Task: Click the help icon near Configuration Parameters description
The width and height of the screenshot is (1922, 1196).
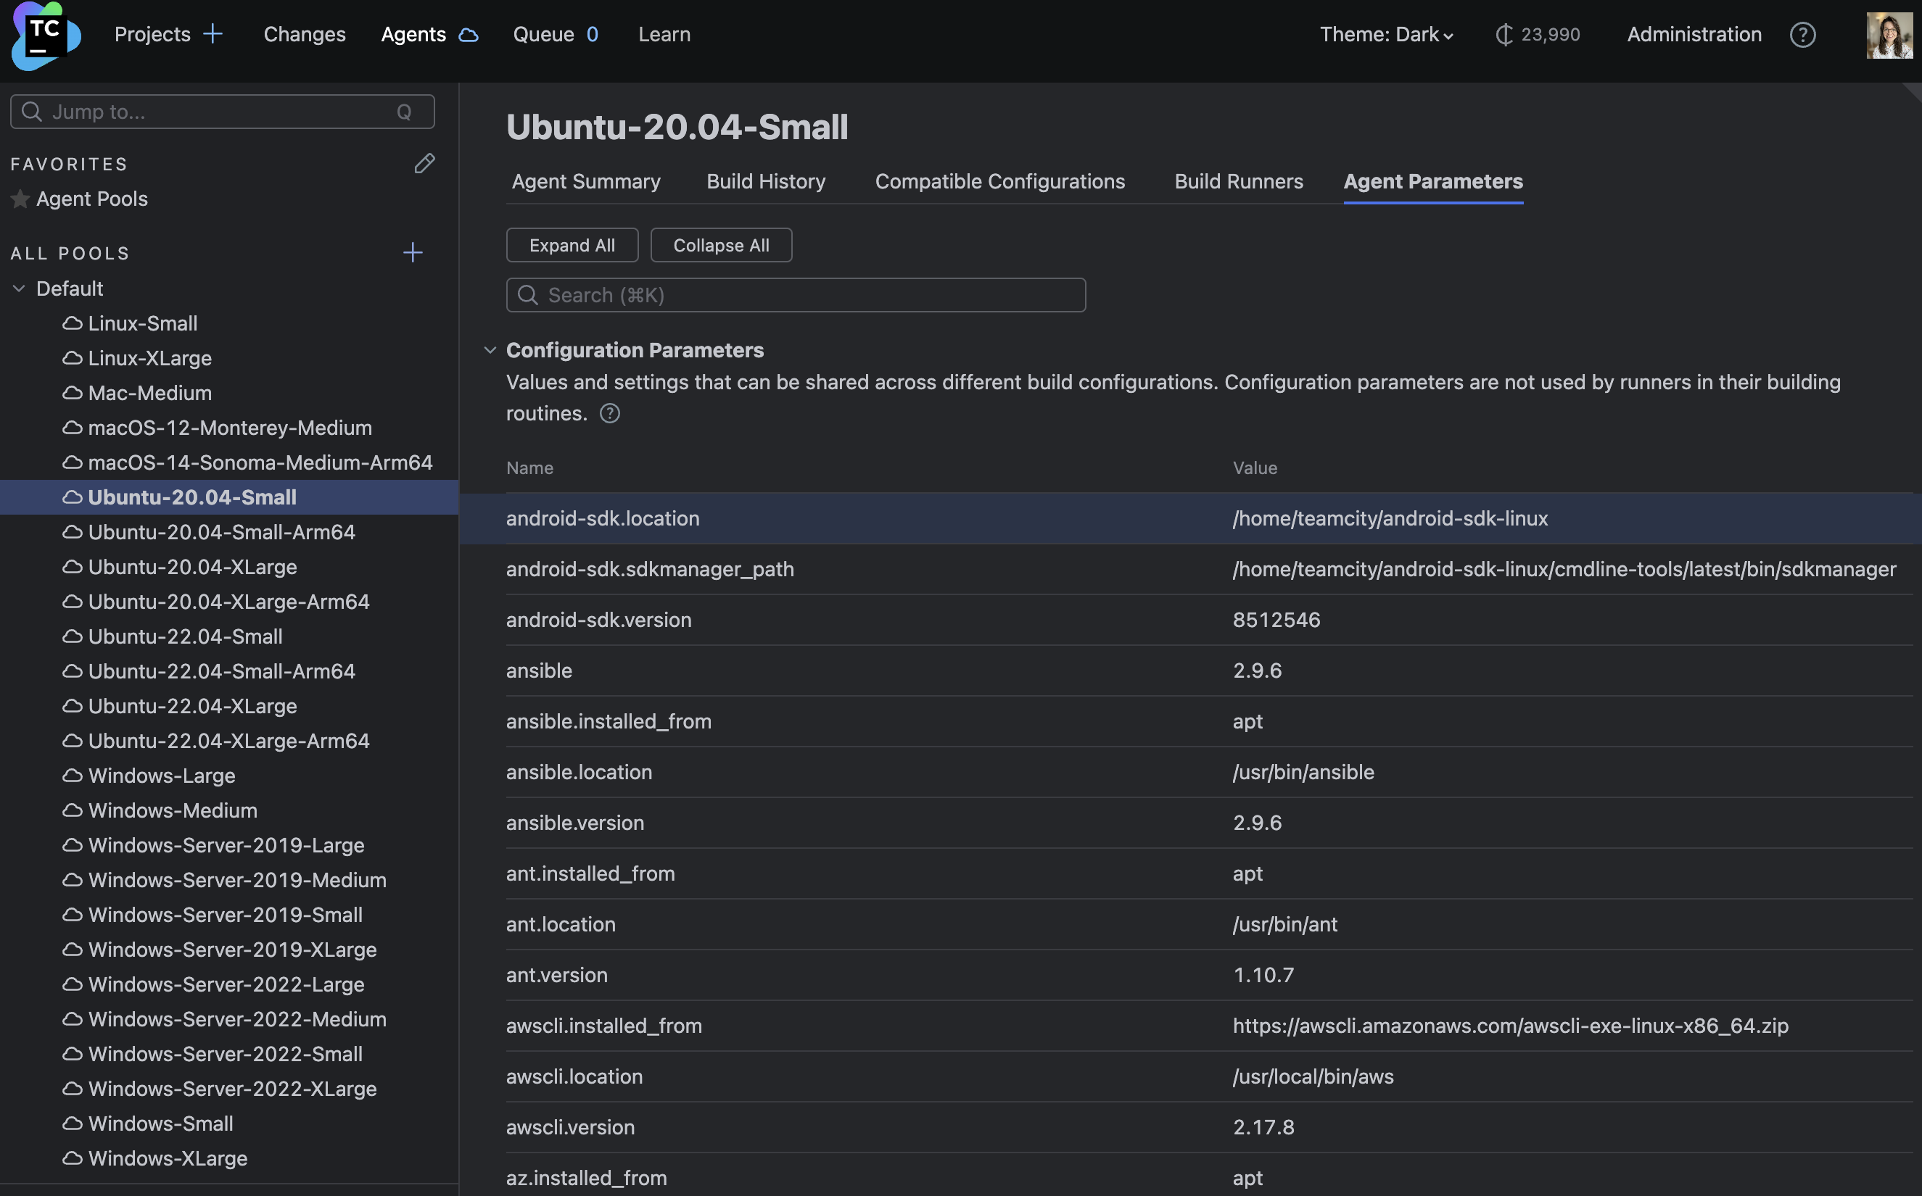Action: point(609,413)
